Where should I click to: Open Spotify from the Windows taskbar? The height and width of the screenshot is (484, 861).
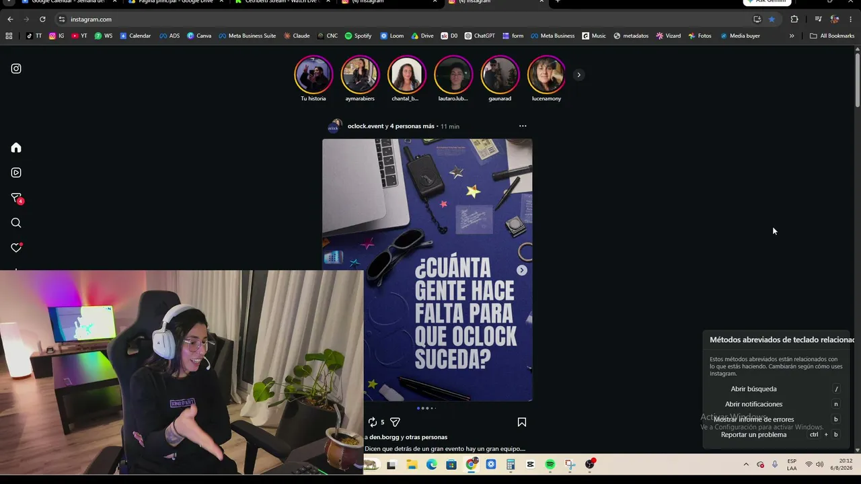coord(550,465)
